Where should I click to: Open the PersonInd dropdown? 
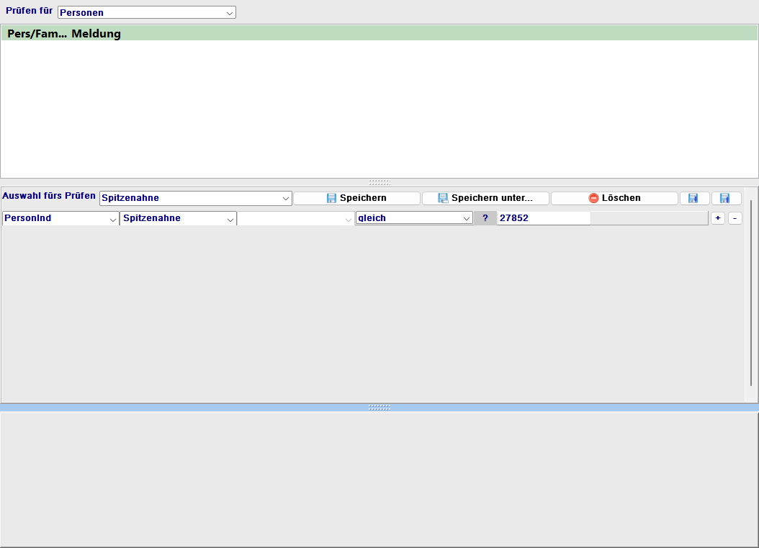[x=60, y=218]
